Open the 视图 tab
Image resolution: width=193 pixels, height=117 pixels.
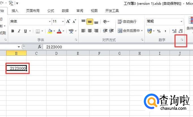94,11
